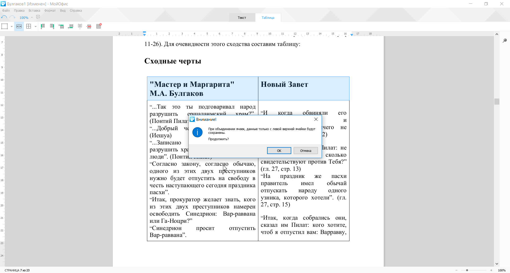
Task: Expand the split cells dropdown arrow
Action: tap(36, 27)
